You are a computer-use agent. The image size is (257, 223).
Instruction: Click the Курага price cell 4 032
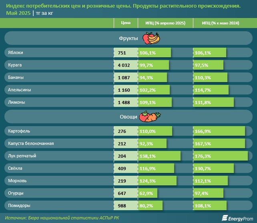126,65
